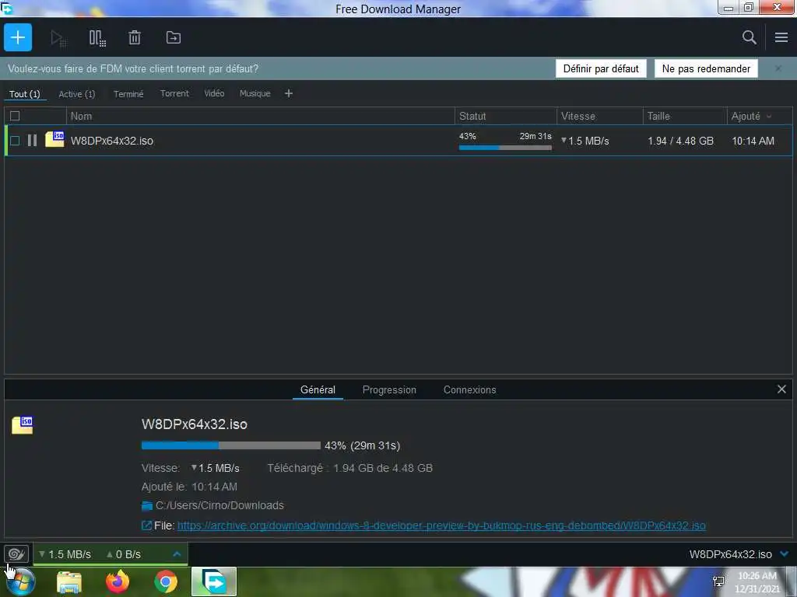Expand the speed panel chevron in status bar
The image size is (797, 597).
177,553
